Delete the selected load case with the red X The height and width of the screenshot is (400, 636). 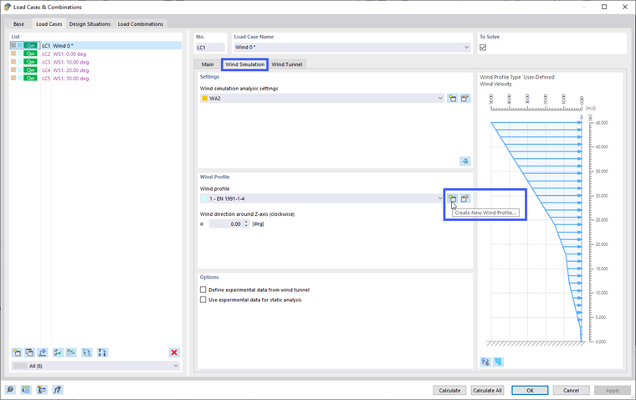[x=174, y=352]
